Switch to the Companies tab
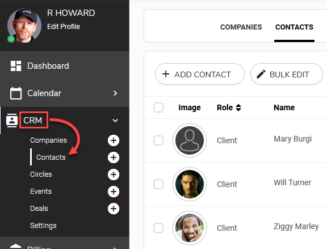Viewport: 327px width, 249px height. click(x=241, y=27)
